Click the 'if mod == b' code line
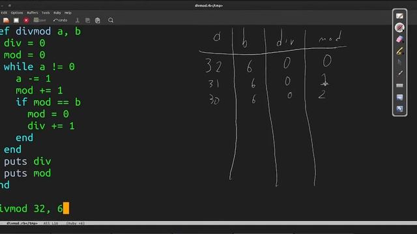The width and height of the screenshot is (417, 234). pyautogui.click(x=48, y=103)
